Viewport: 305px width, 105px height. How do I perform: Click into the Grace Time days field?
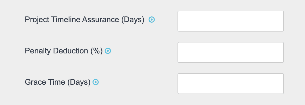click(230, 84)
